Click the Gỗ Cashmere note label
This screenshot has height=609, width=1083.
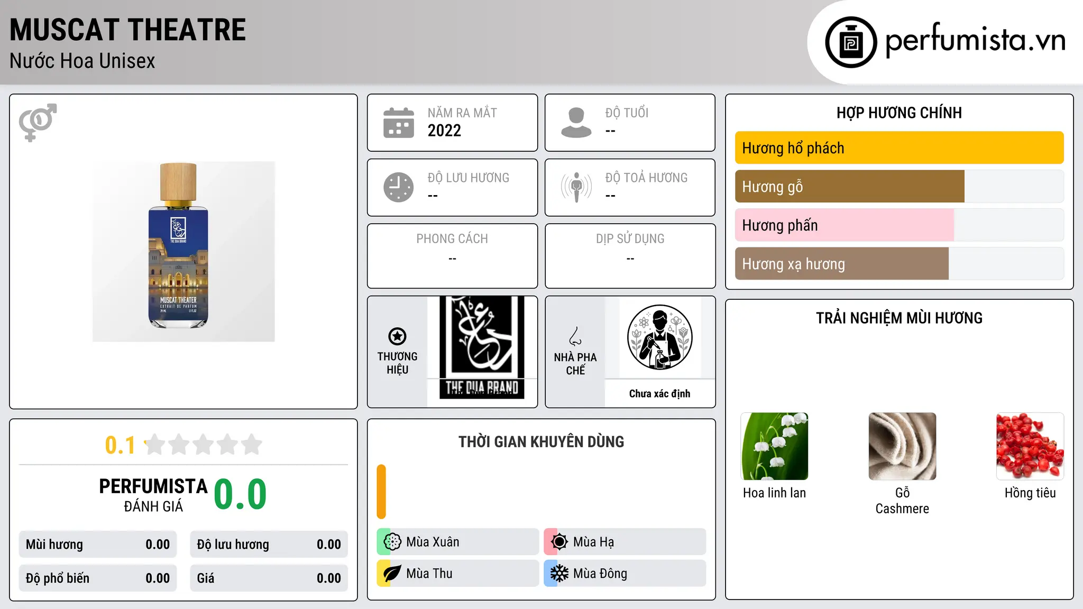(x=902, y=501)
